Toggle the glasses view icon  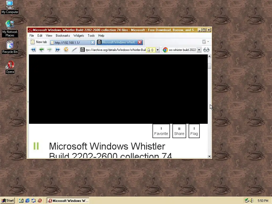[x=206, y=50]
